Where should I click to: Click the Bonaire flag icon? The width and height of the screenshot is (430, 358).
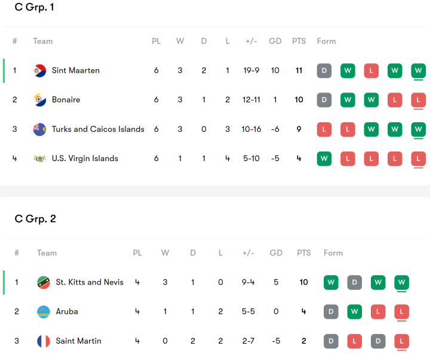tap(40, 100)
